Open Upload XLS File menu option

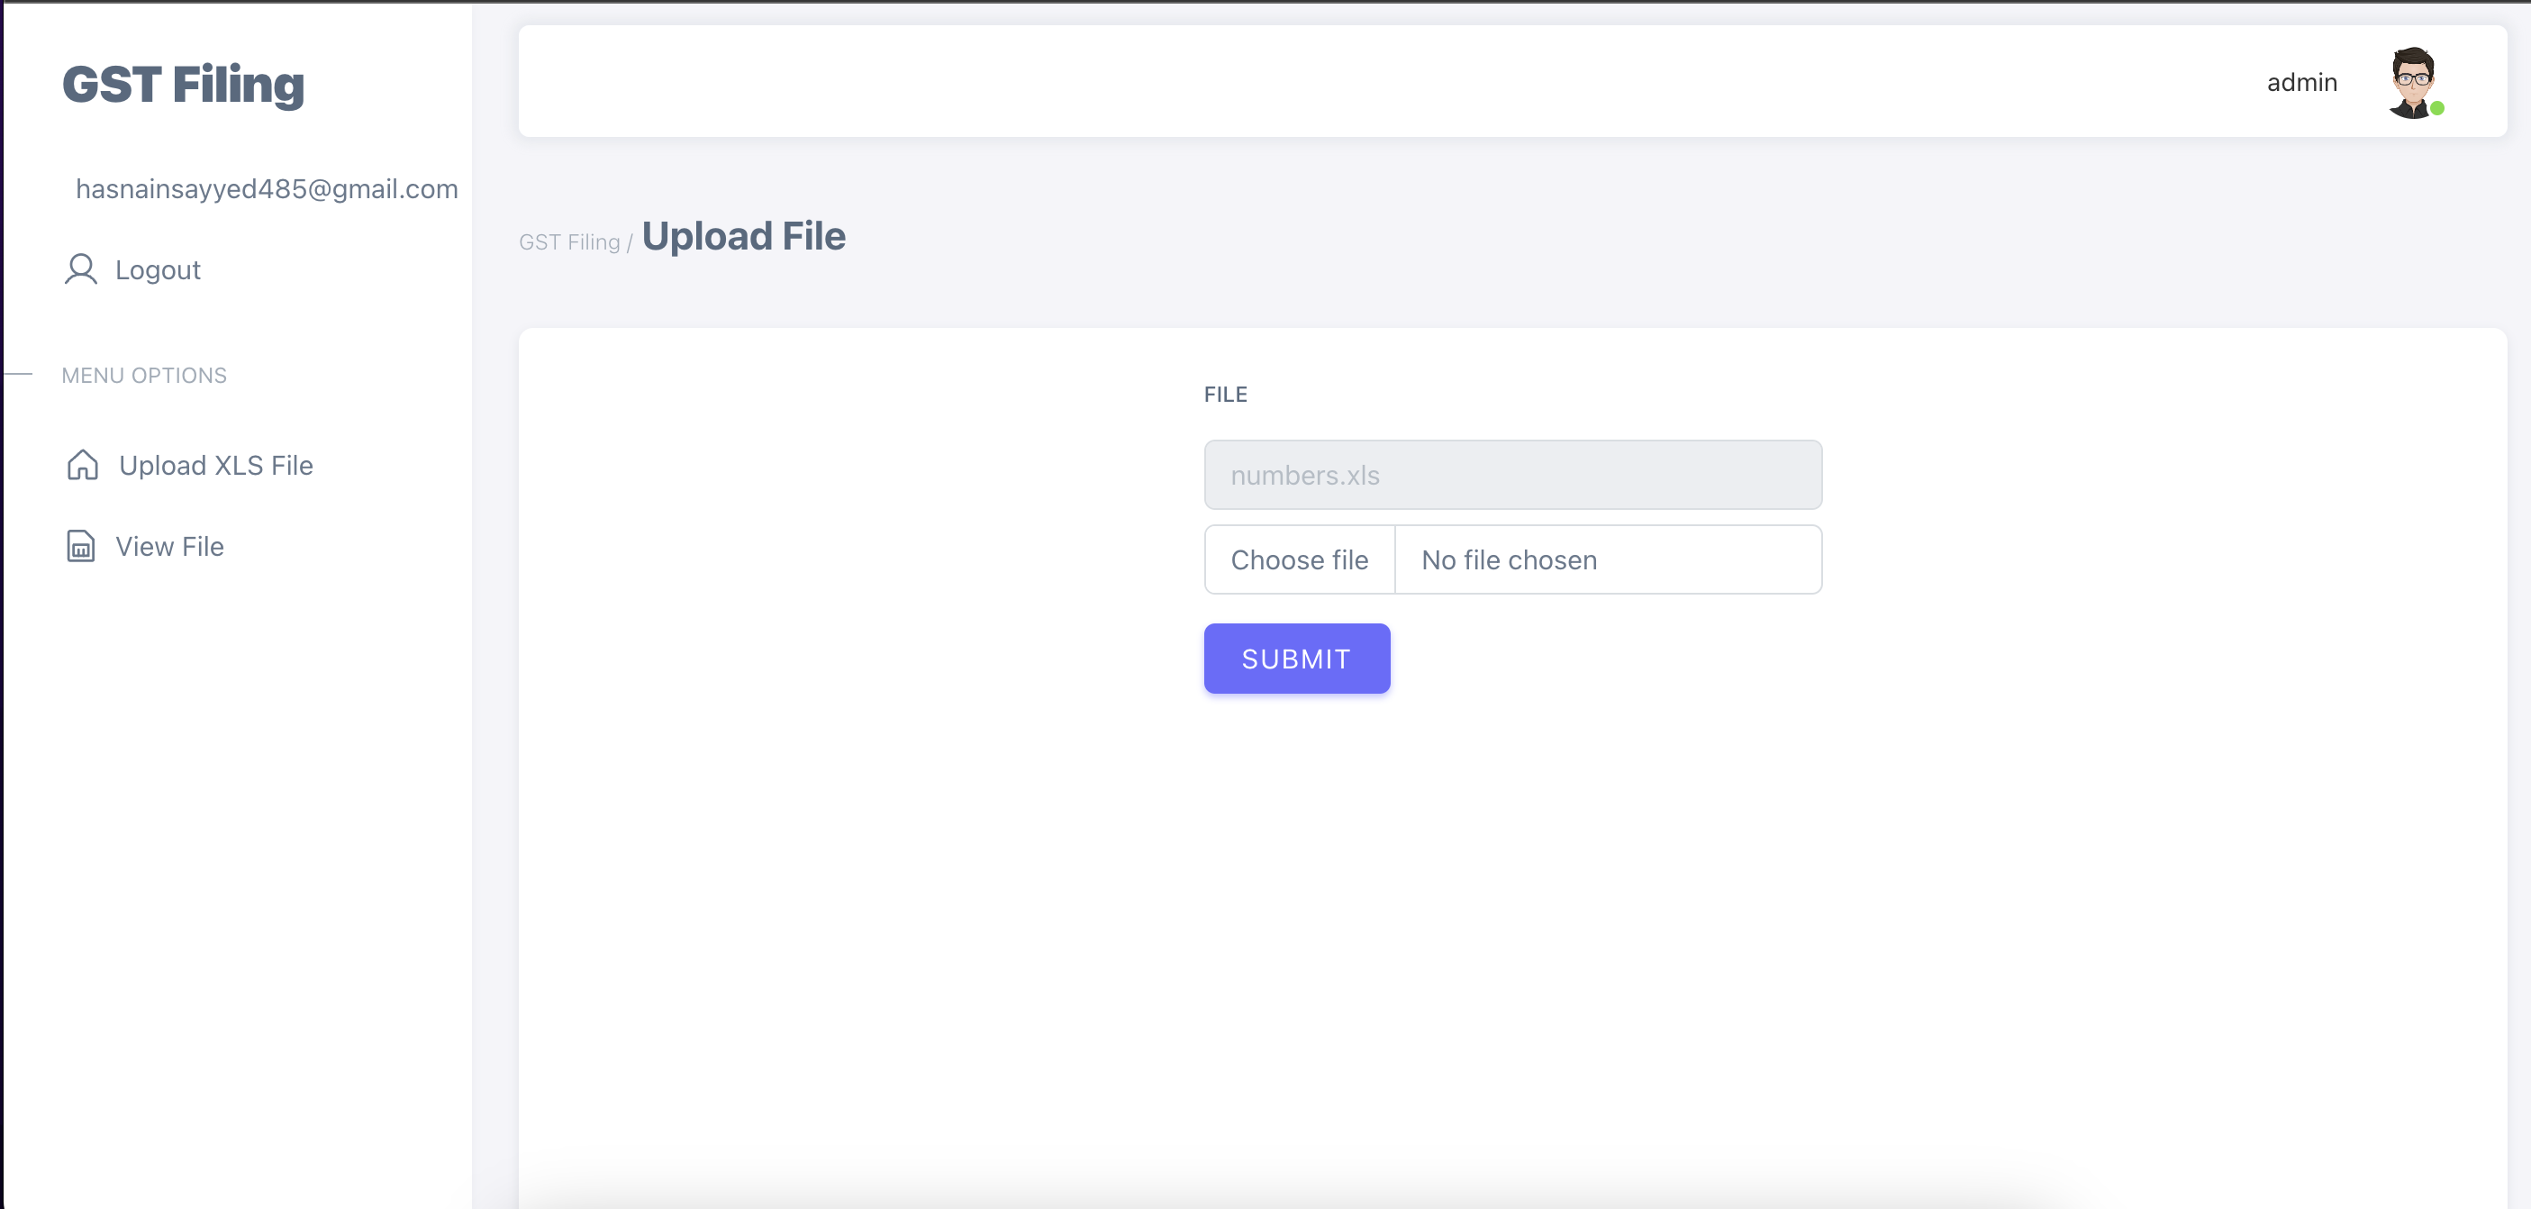(215, 465)
